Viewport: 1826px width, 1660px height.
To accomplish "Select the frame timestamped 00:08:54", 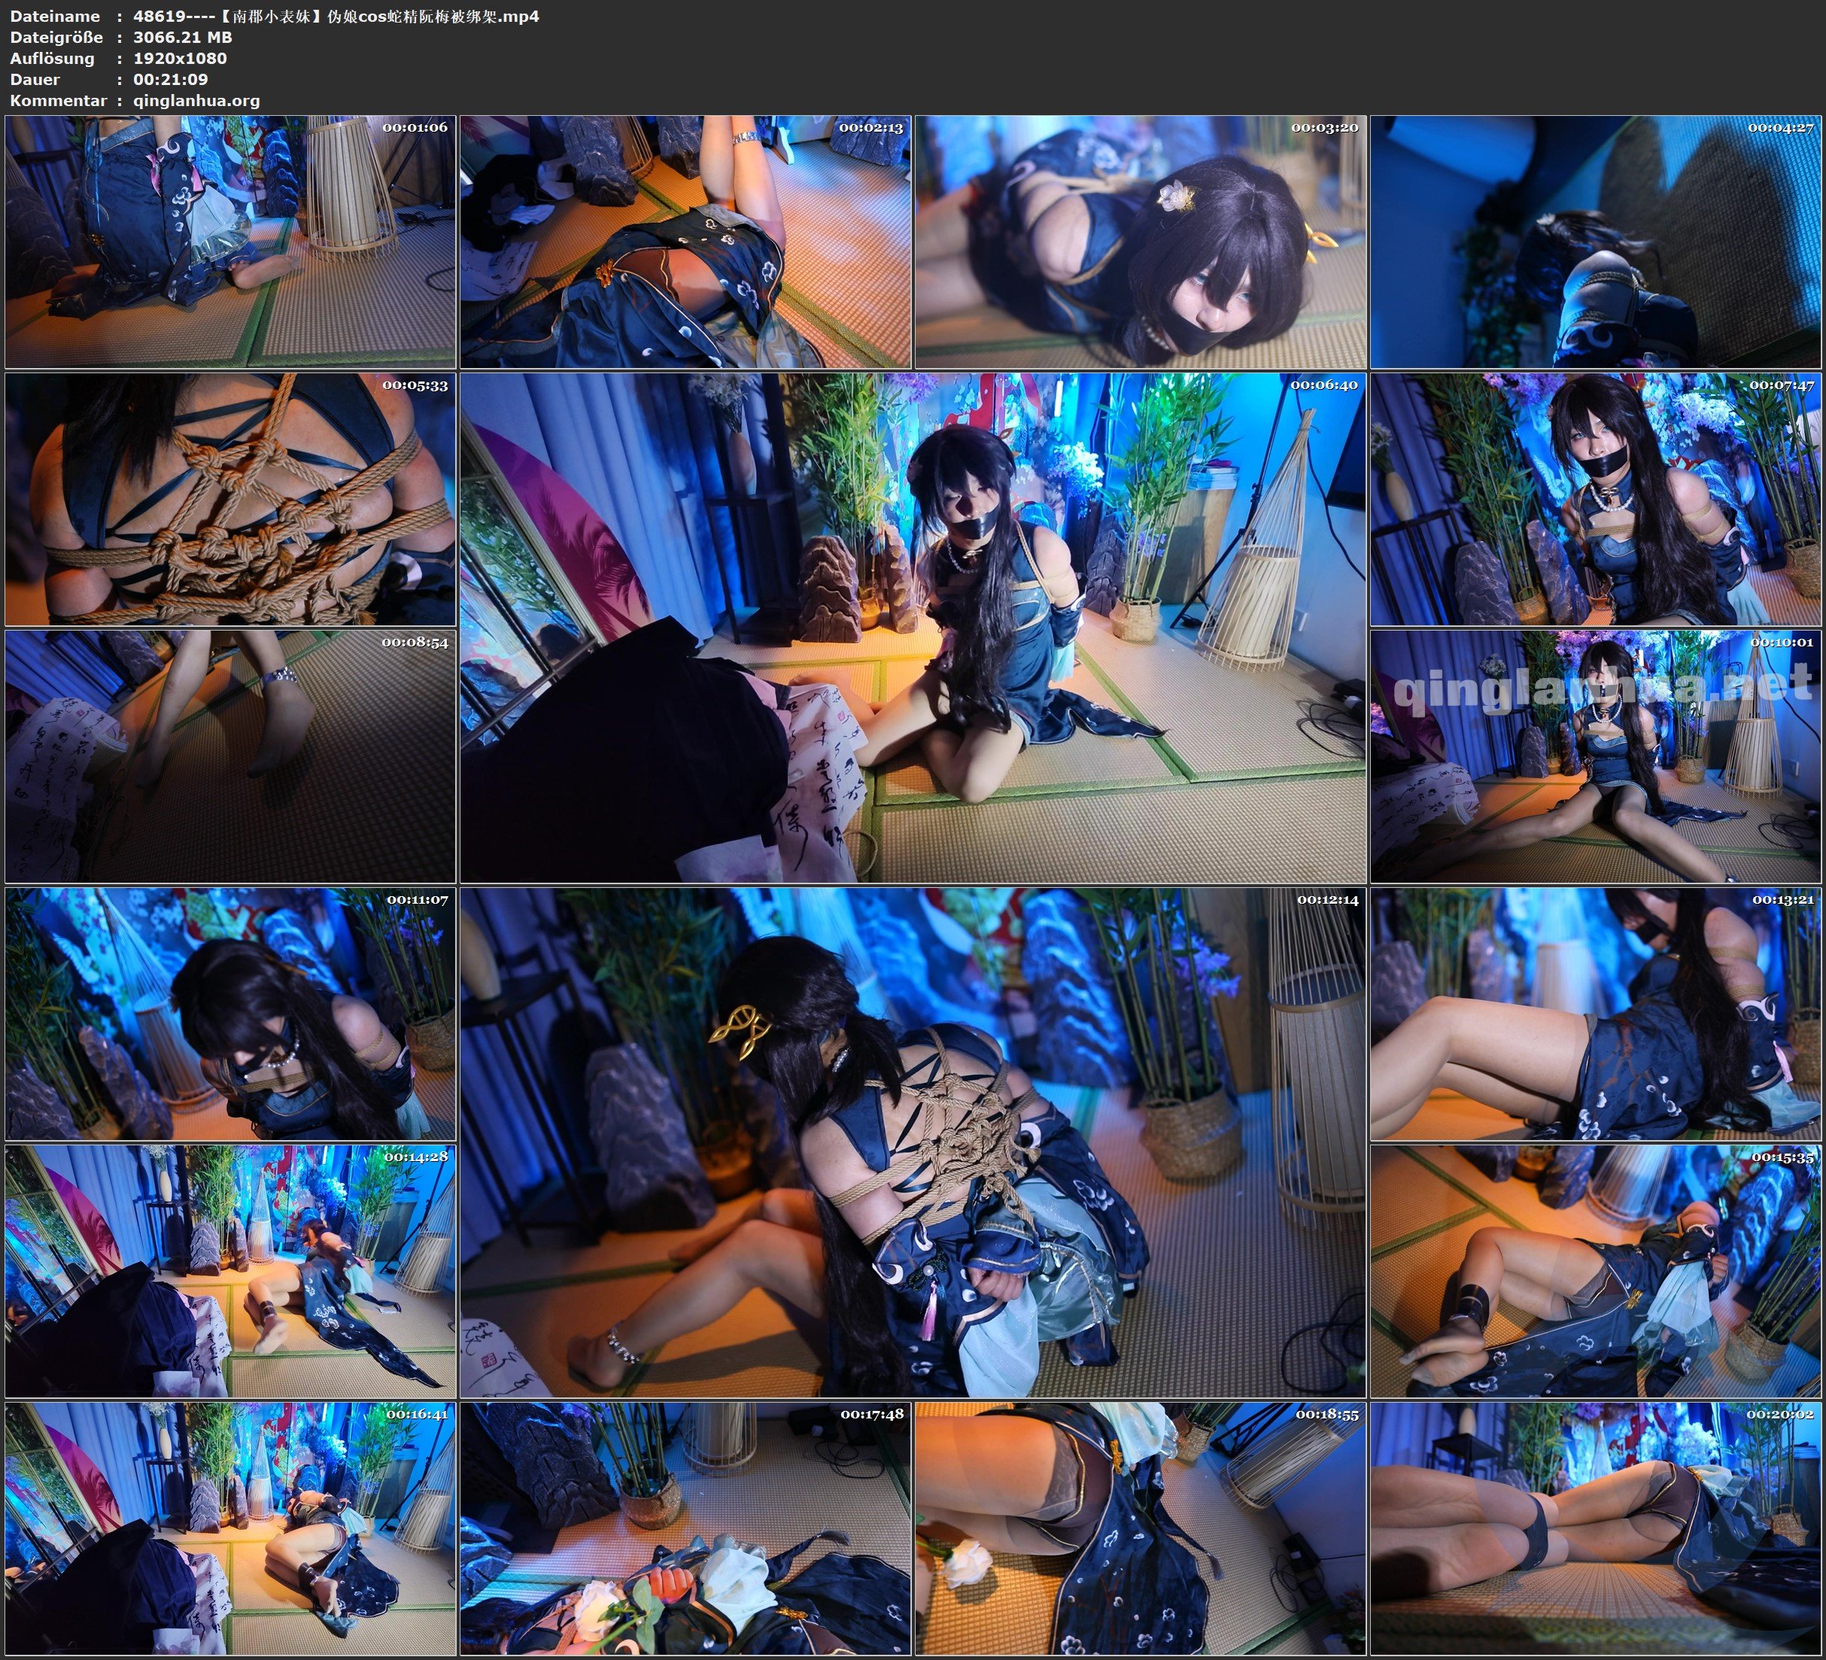I will pyautogui.click(x=230, y=756).
